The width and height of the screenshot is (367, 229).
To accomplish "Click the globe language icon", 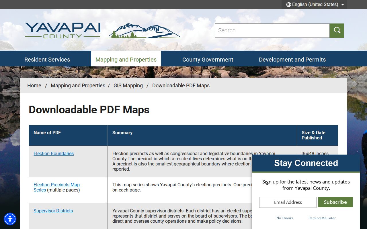I will [x=289, y=5].
